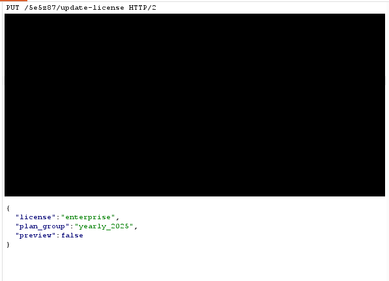Viewport: 389px width, 281px height.
Task: Click the PUT method in request line
Action: pos(12,8)
